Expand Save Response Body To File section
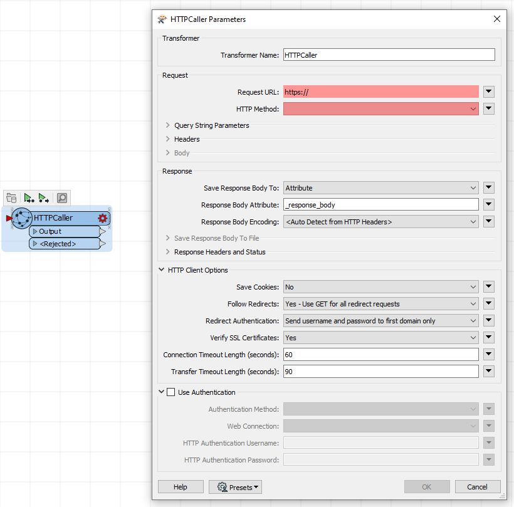 click(x=167, y=238)
